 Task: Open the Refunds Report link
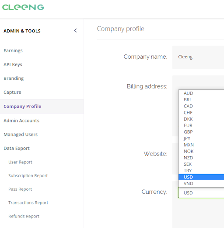[24, 216]
